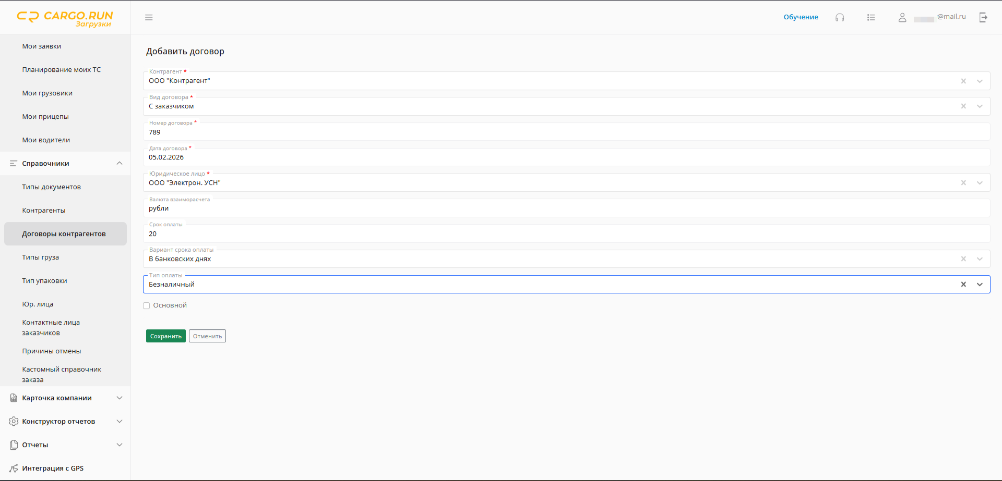Clear the Юридическое лицо selection
The height and width of the screenshot is (481, 1002).
pos(963,183)
